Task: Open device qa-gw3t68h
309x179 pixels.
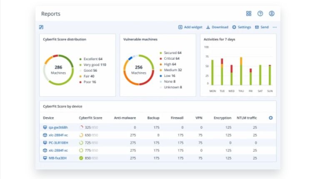Action: coord(58,128)
